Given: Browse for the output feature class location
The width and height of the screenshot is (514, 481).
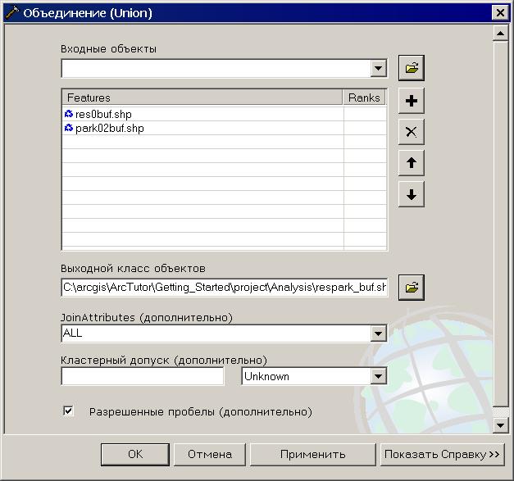Looking at the screenshot, I should coord(411,288).
